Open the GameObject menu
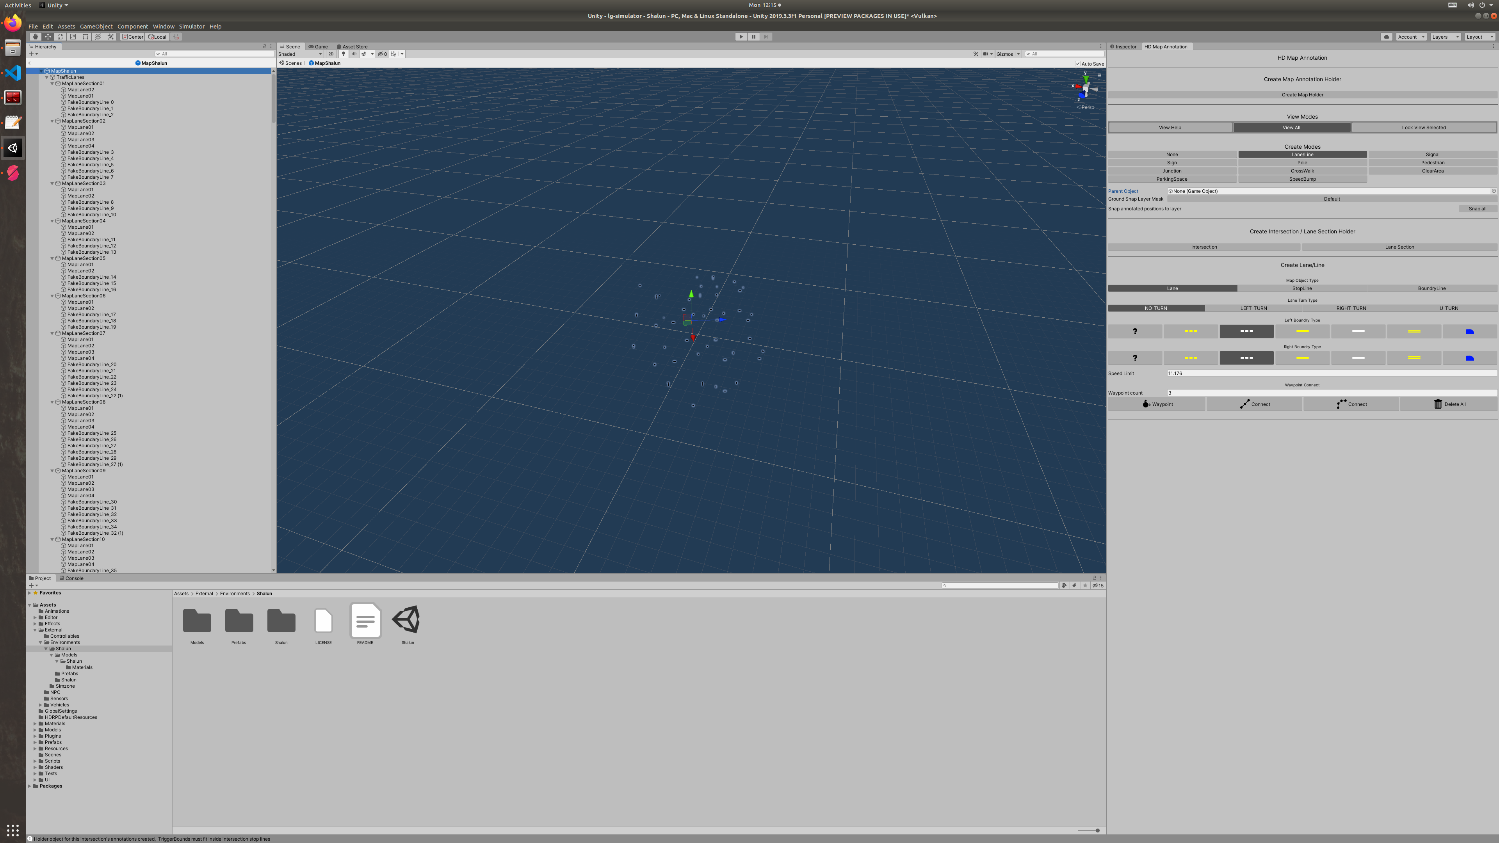 [x=96, y=26]
